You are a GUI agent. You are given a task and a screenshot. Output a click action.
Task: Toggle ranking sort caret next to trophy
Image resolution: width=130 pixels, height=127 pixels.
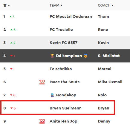point(9,6)
